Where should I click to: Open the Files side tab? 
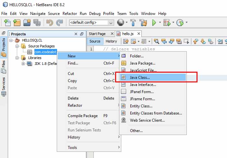[4, 67]
